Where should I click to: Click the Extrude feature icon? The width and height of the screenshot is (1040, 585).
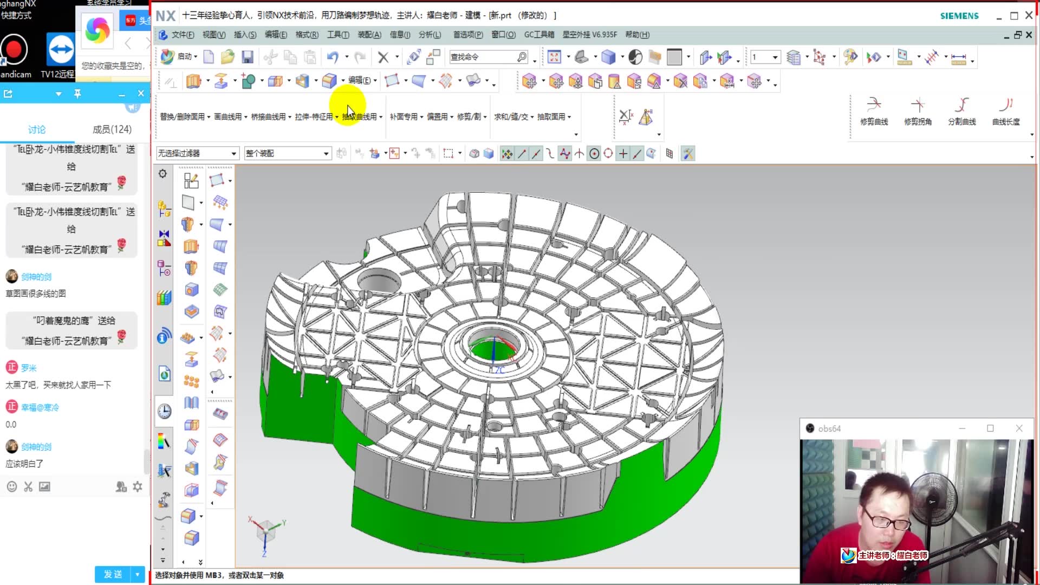click(193, 81)
